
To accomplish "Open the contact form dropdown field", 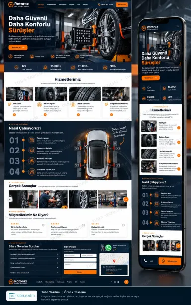I will pos(80,260).
